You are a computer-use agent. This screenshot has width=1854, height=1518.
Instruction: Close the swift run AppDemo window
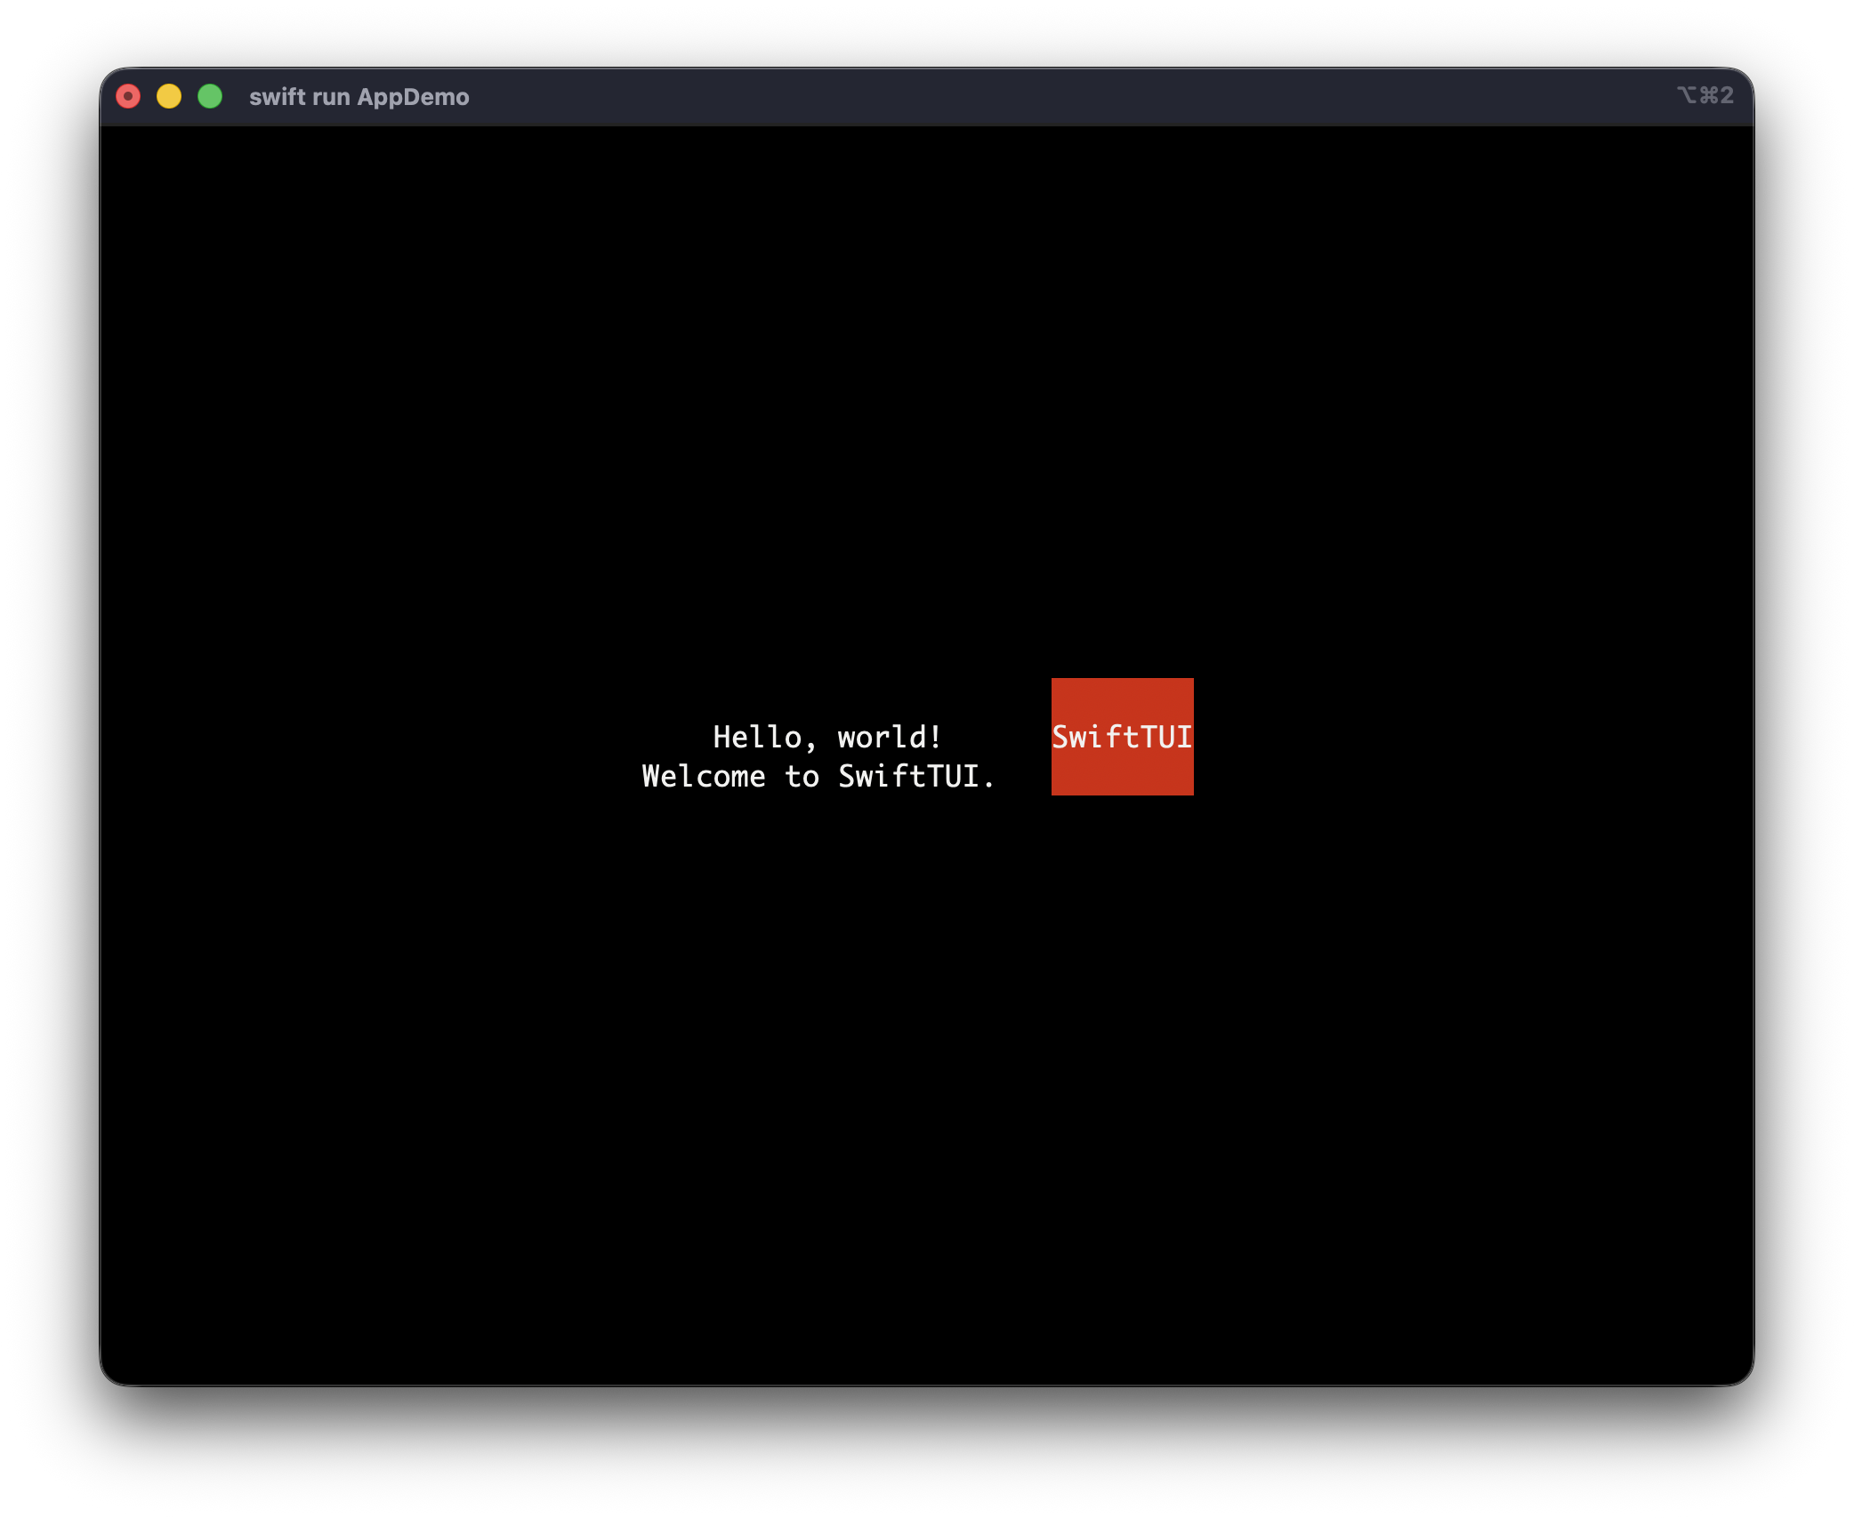[x=128, y=96]
